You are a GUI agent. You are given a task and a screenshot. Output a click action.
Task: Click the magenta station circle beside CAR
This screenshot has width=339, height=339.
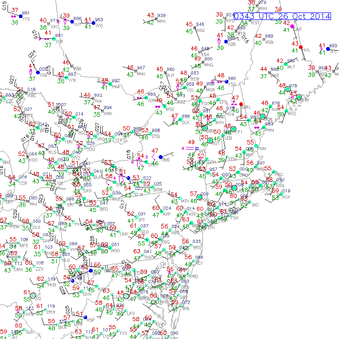pos(292,26)
